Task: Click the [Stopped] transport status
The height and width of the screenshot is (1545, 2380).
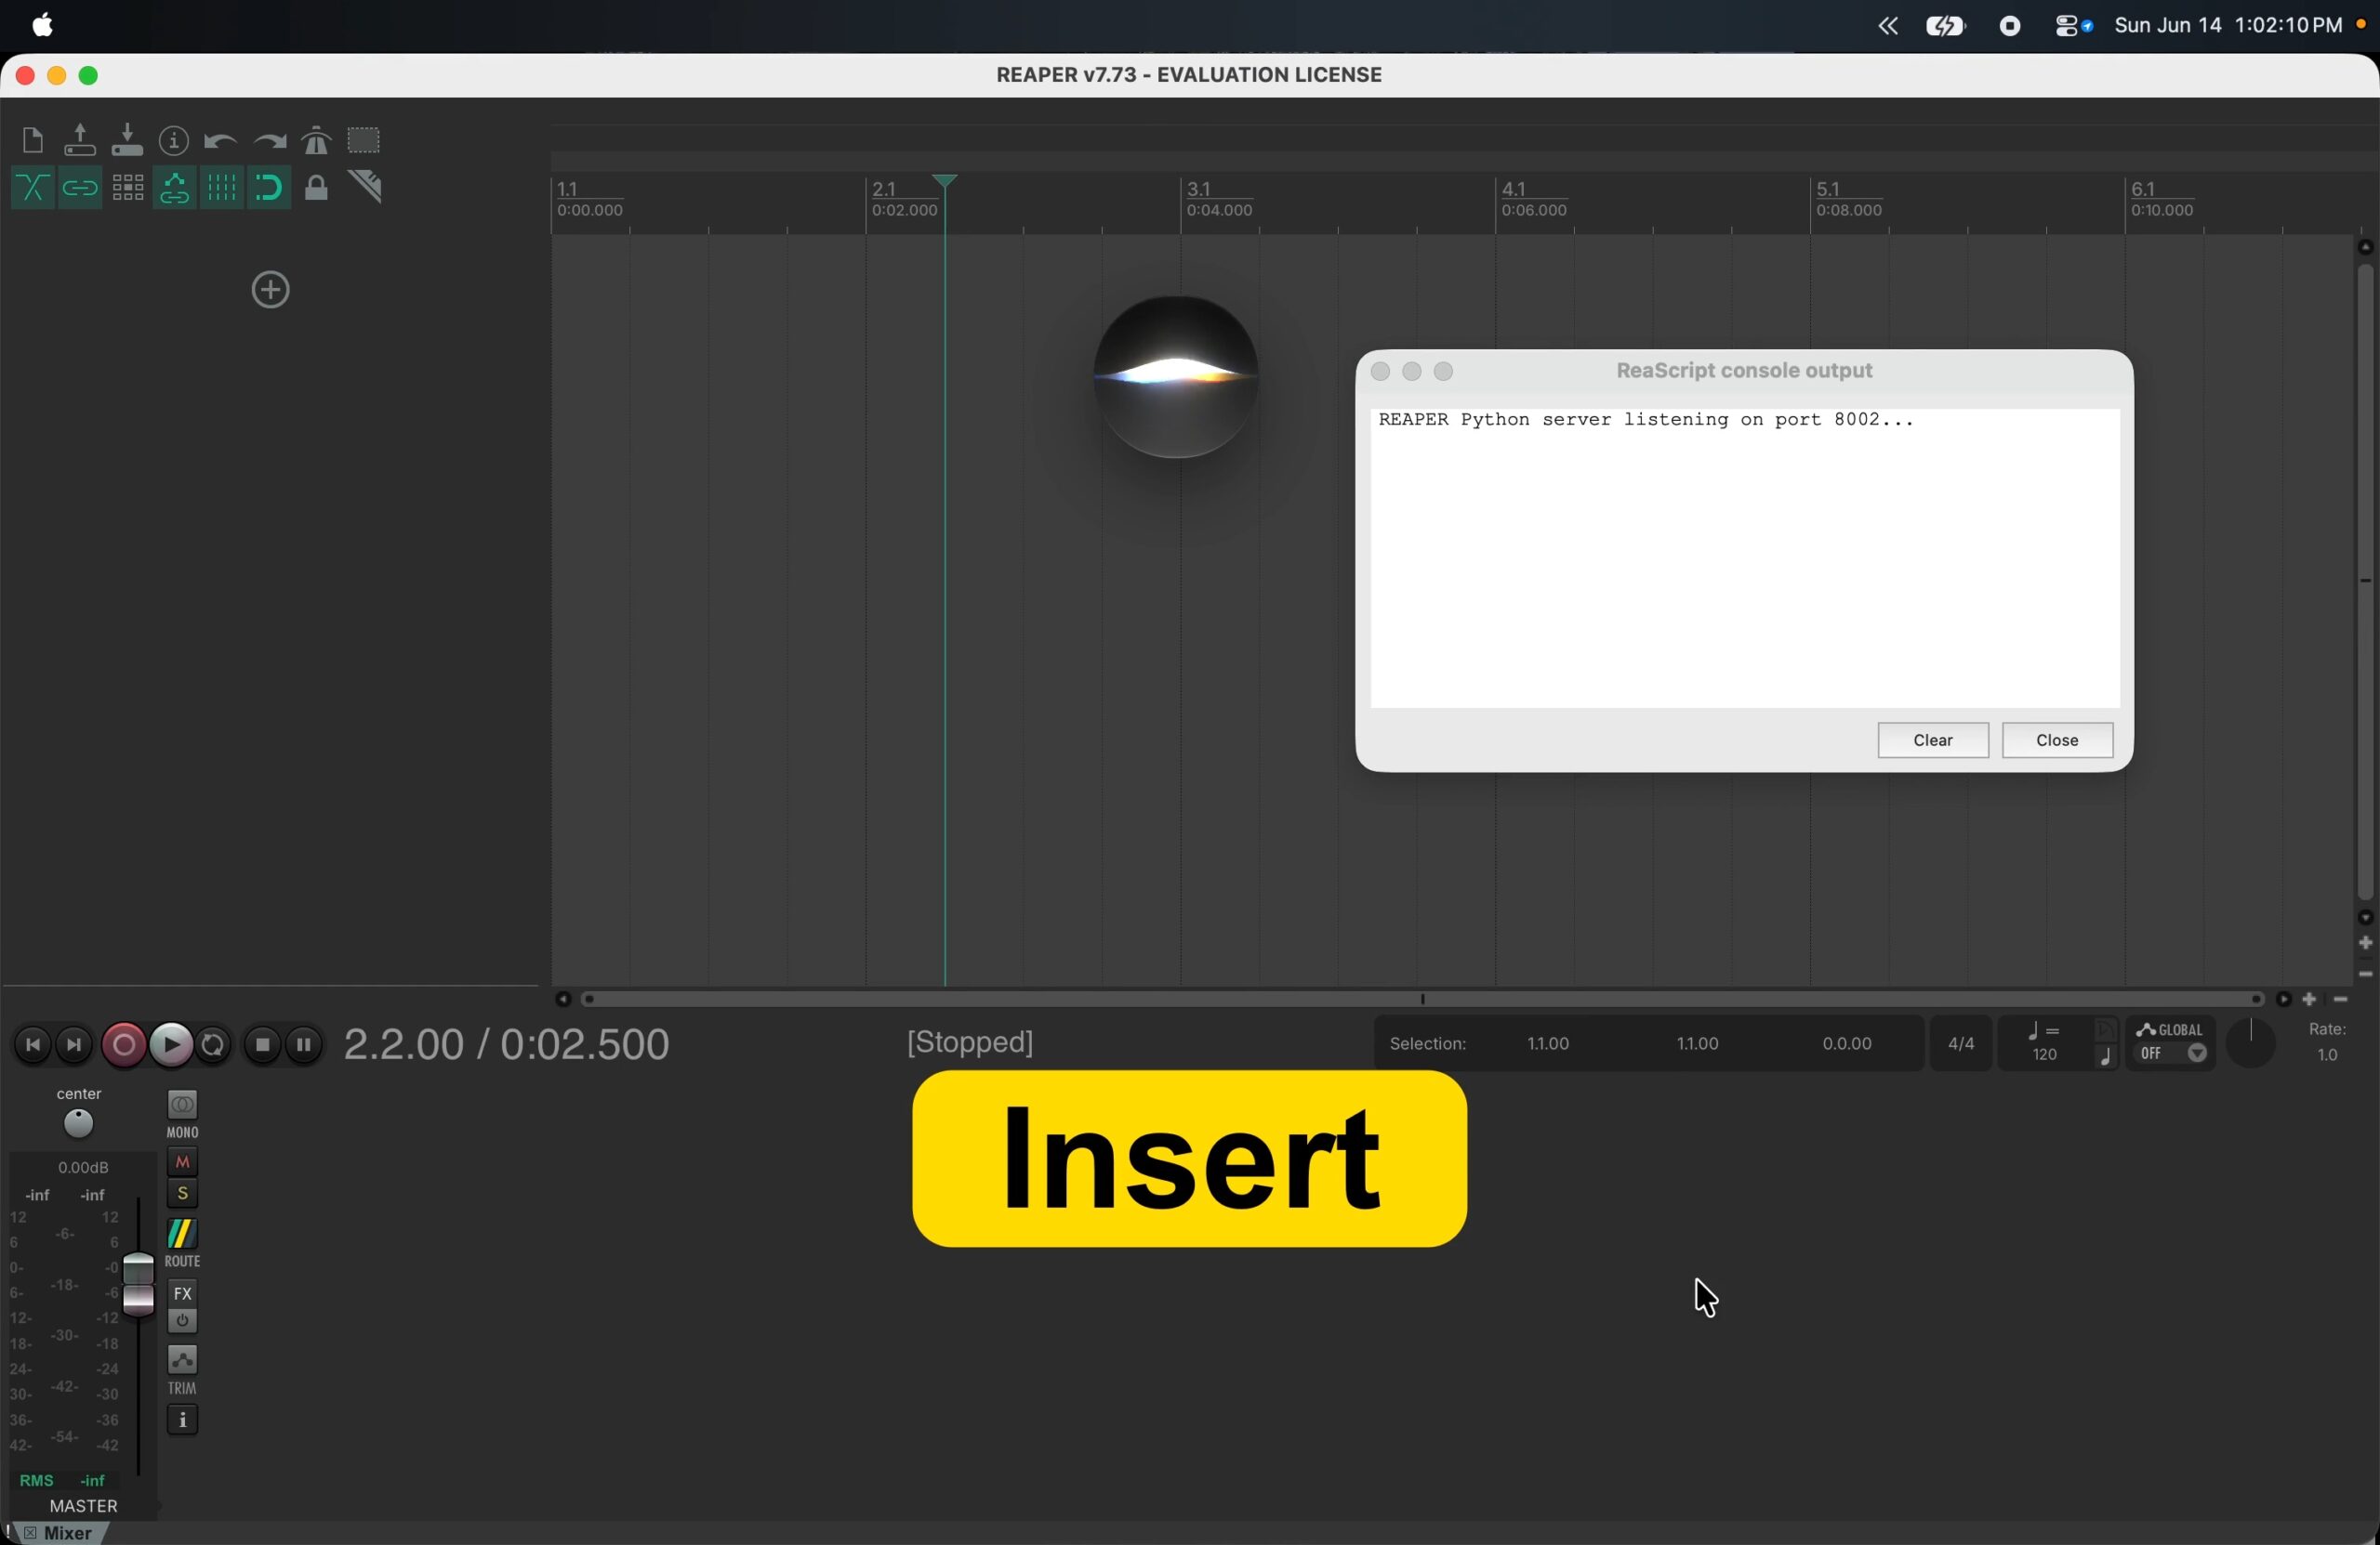Action: [970, 1043]
